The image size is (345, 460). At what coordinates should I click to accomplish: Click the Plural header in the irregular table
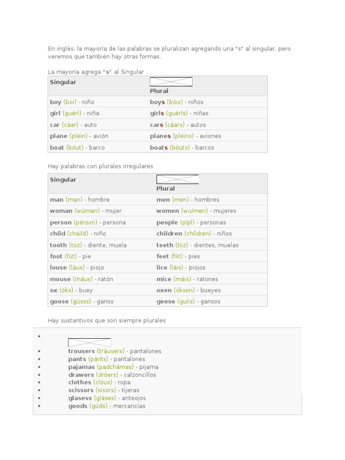click(x=166, y=189)
